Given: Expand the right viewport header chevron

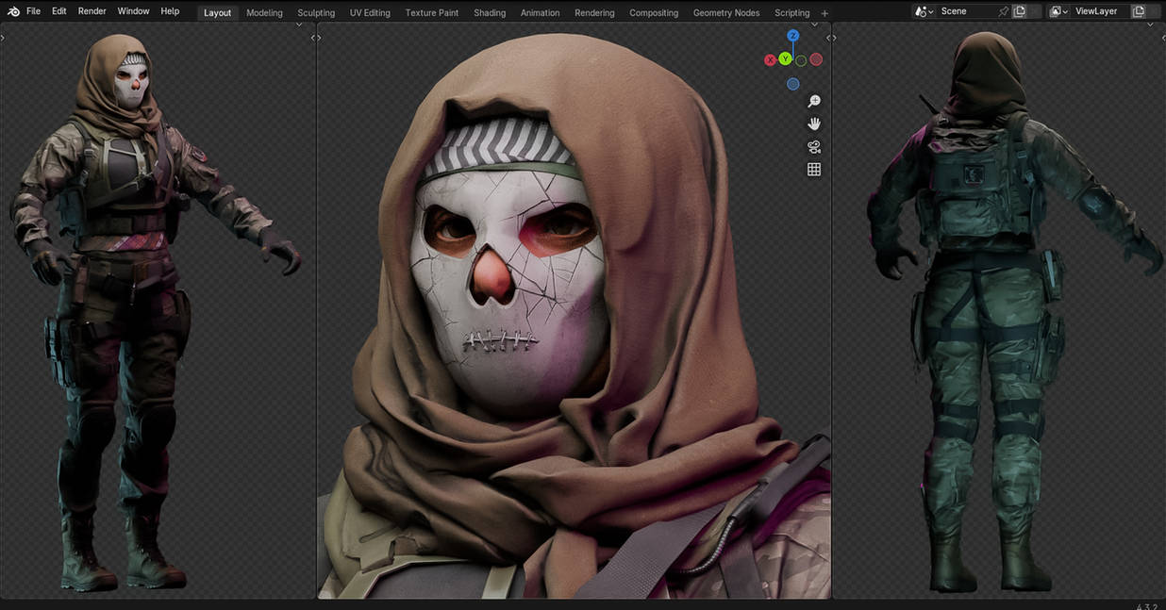Looking at the screenshot, I should coord(1150,25).
